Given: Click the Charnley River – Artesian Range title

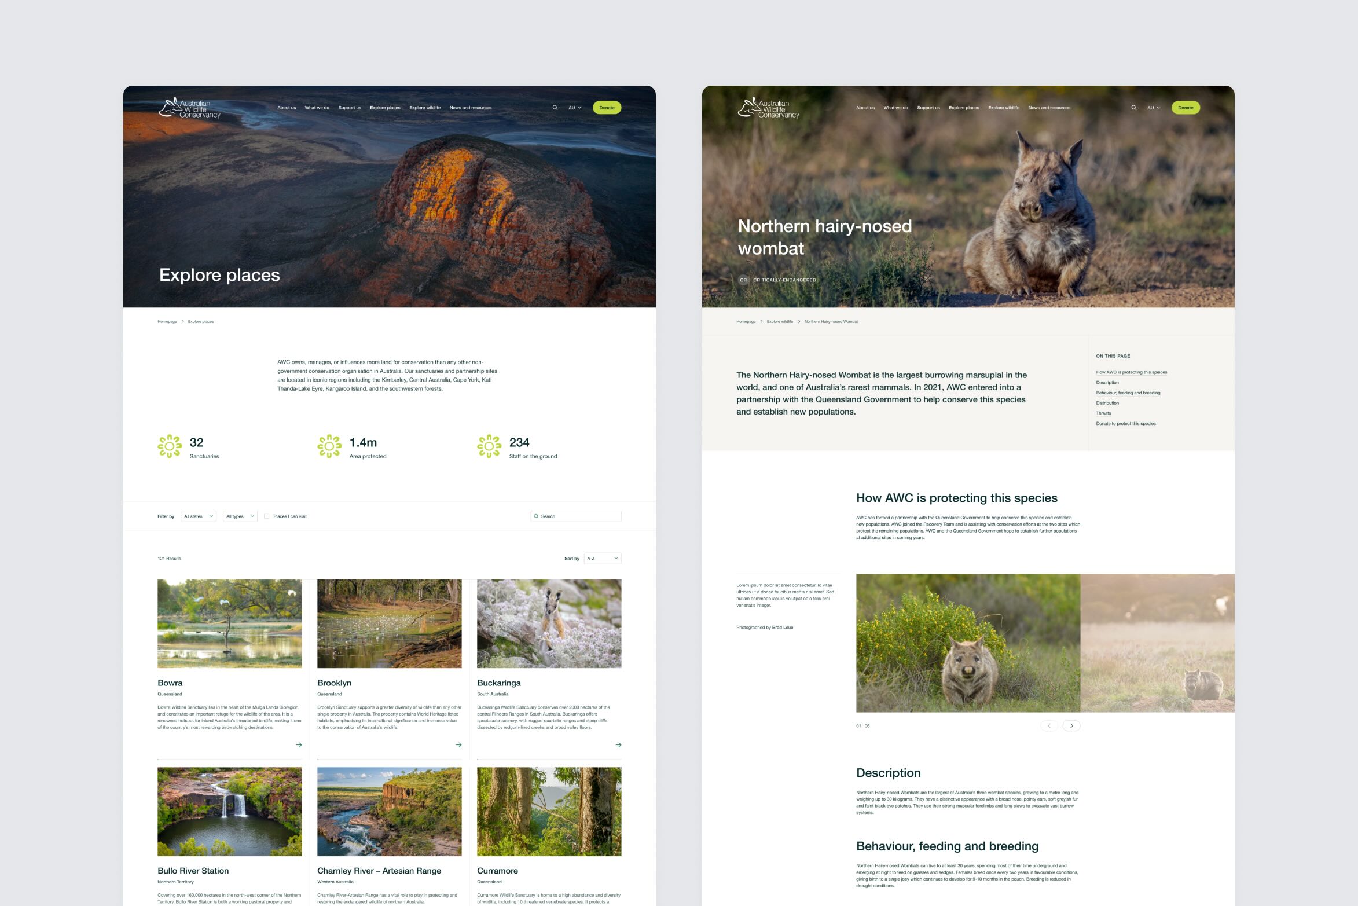Looking at the screenshot, I should point(379,871).
